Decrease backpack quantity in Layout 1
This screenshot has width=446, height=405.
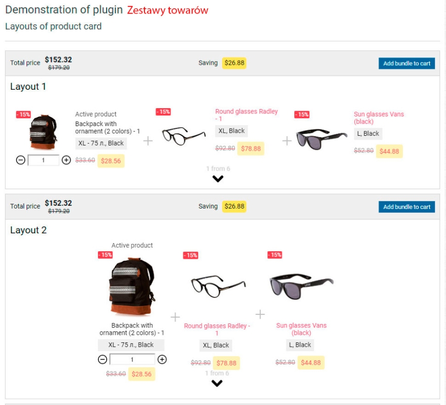pyautogui.click(x=20, y=160)
